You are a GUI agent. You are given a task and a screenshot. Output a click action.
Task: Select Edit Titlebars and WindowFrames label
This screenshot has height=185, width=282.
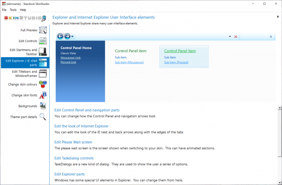[x=24, y=74]
